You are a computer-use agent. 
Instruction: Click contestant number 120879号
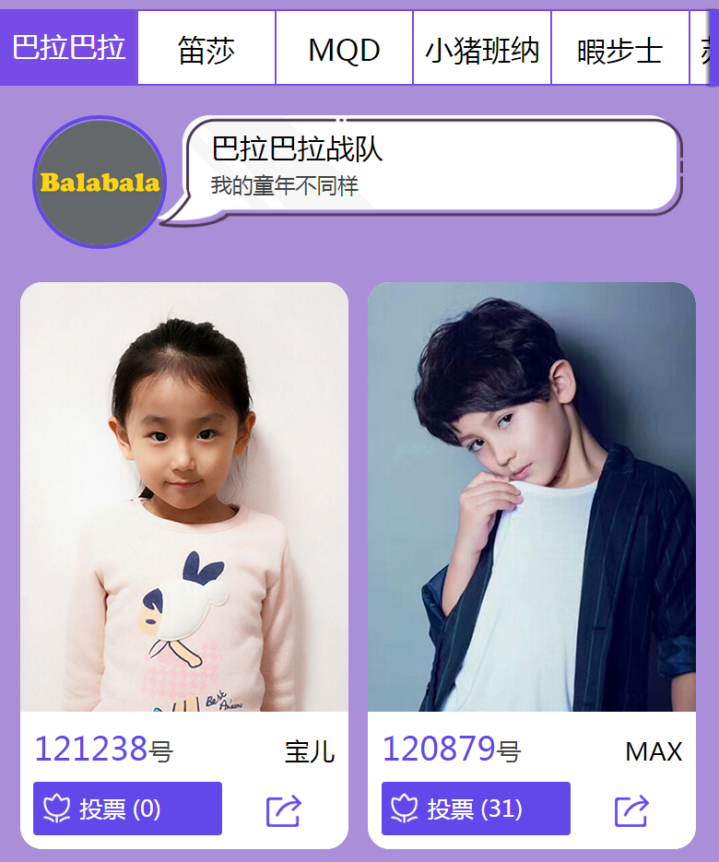click(x=452, y=750)
